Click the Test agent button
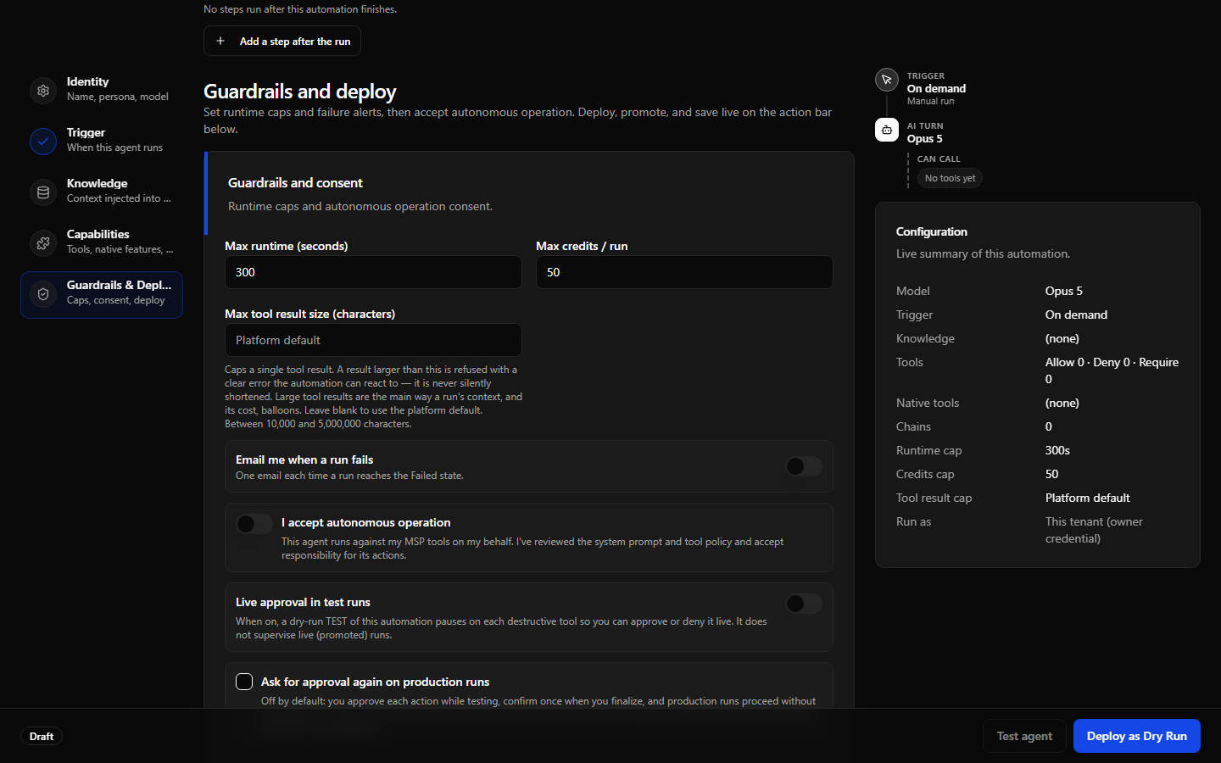 click(1024, 736)
